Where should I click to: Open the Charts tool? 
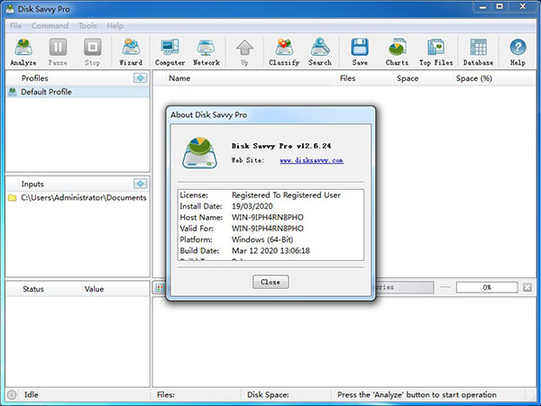click(397, 51)
